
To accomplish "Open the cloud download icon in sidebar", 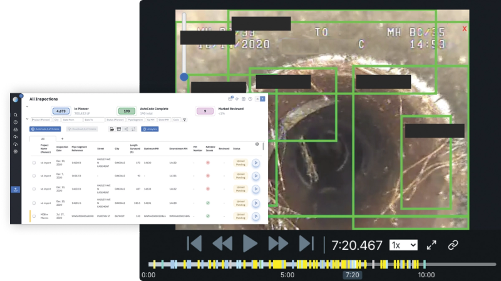I will tap(15, 145).
